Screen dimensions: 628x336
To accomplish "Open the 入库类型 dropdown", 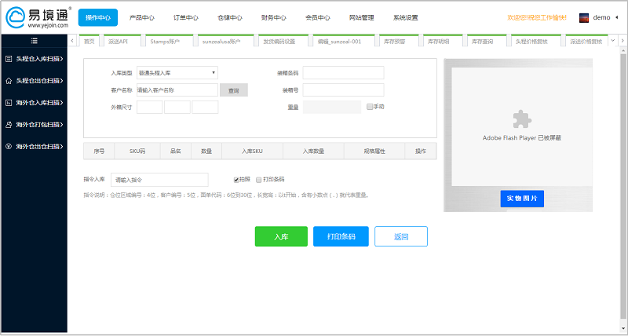I will point(177,73).
